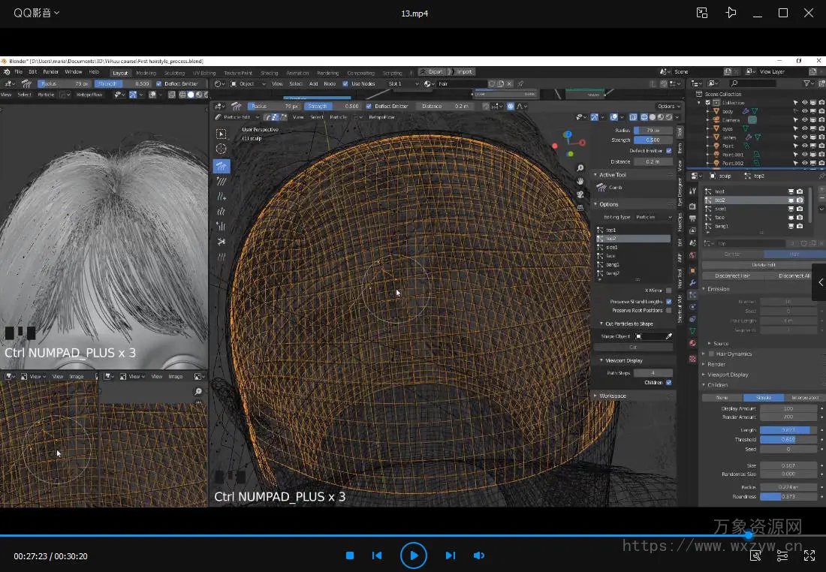Image resolution: width=826 pixels, height=572 pixels.
Task: Enable the X Mirror checkbox
Action: 669,291
